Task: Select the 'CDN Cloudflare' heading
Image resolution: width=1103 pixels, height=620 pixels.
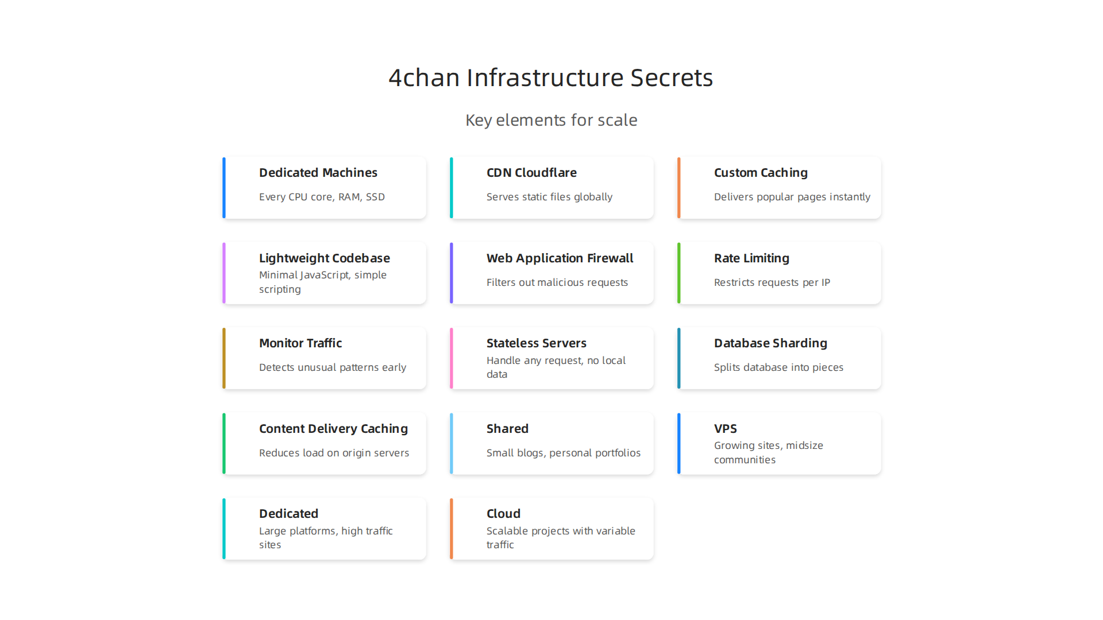Action: coord(531,173)
